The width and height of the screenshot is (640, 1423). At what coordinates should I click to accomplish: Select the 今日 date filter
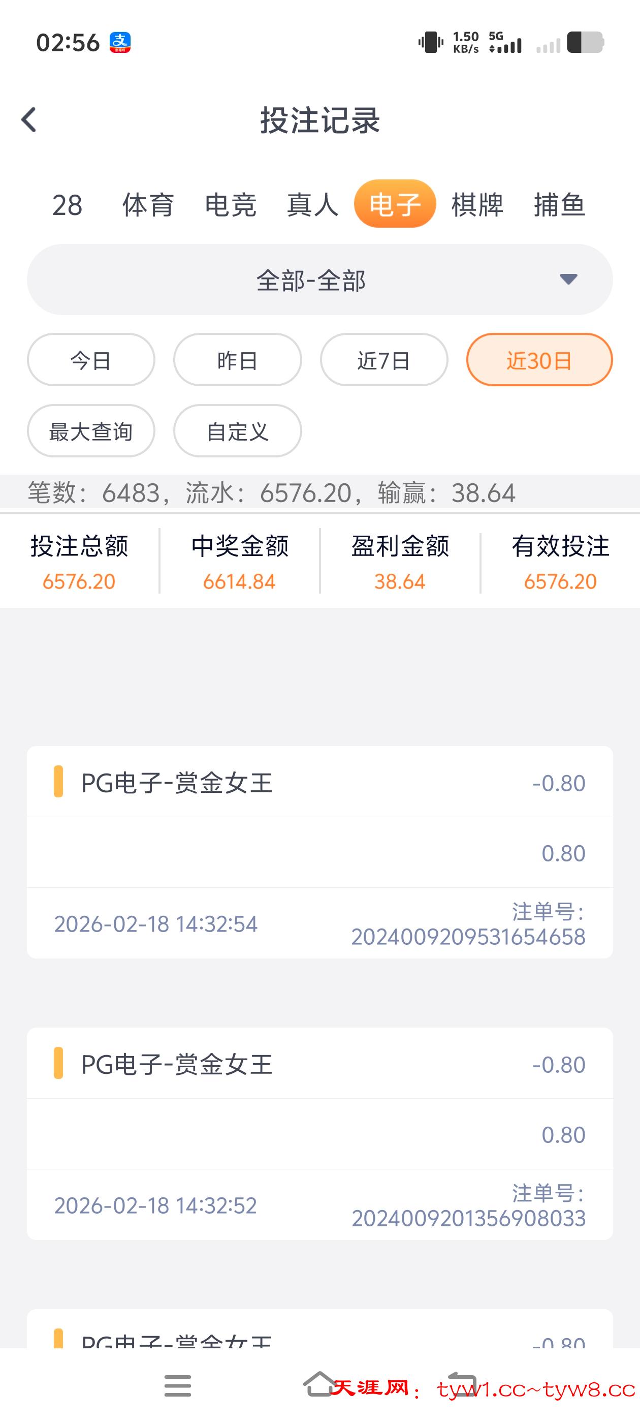[x=90, y=360]
